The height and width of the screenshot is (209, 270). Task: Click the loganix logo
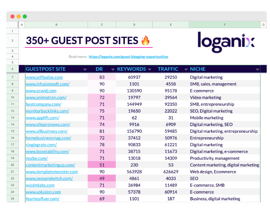(226, 42)
